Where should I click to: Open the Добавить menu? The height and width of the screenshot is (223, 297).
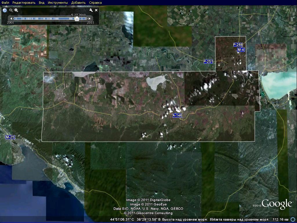tap(78, 3)
